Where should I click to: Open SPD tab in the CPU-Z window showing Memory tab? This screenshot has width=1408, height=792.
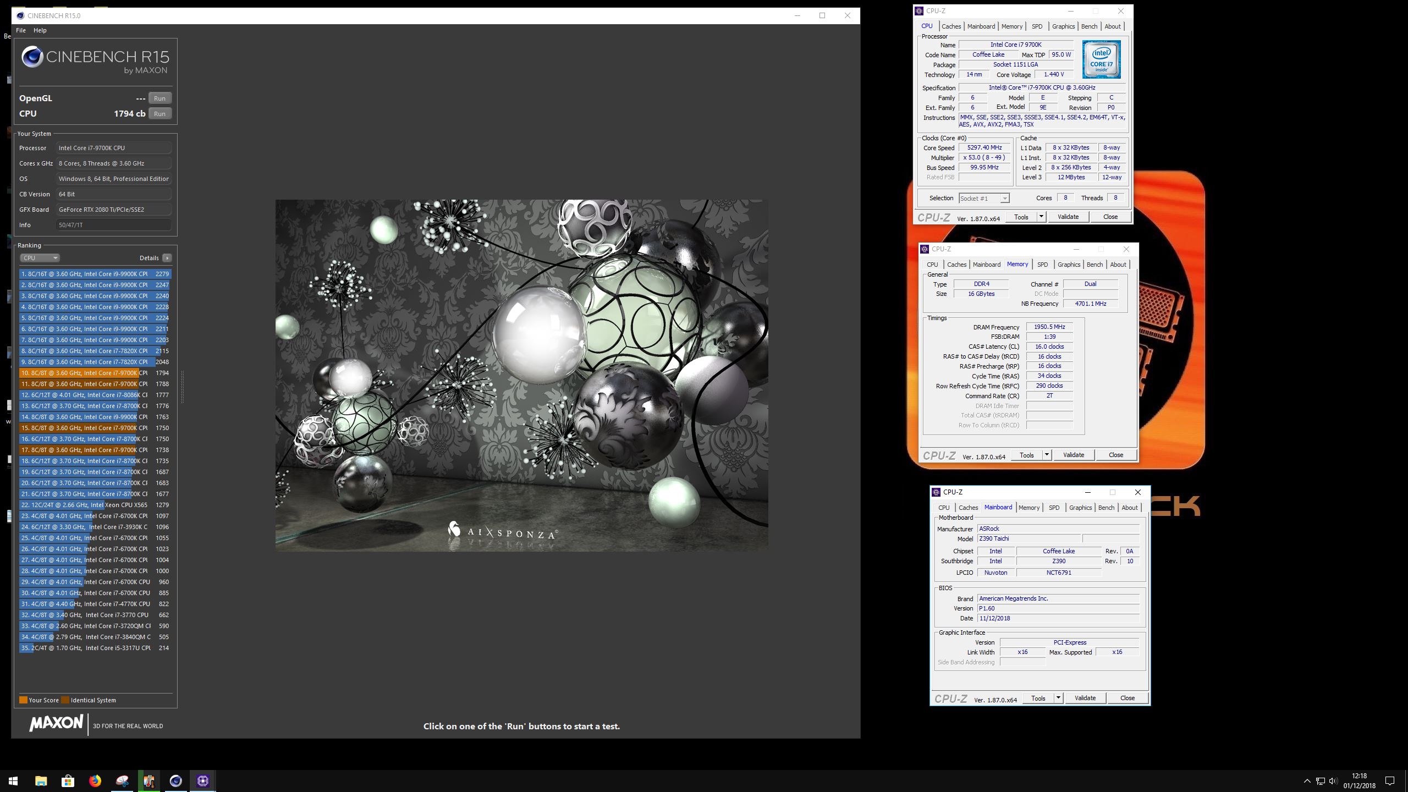tap(1042, 265)
